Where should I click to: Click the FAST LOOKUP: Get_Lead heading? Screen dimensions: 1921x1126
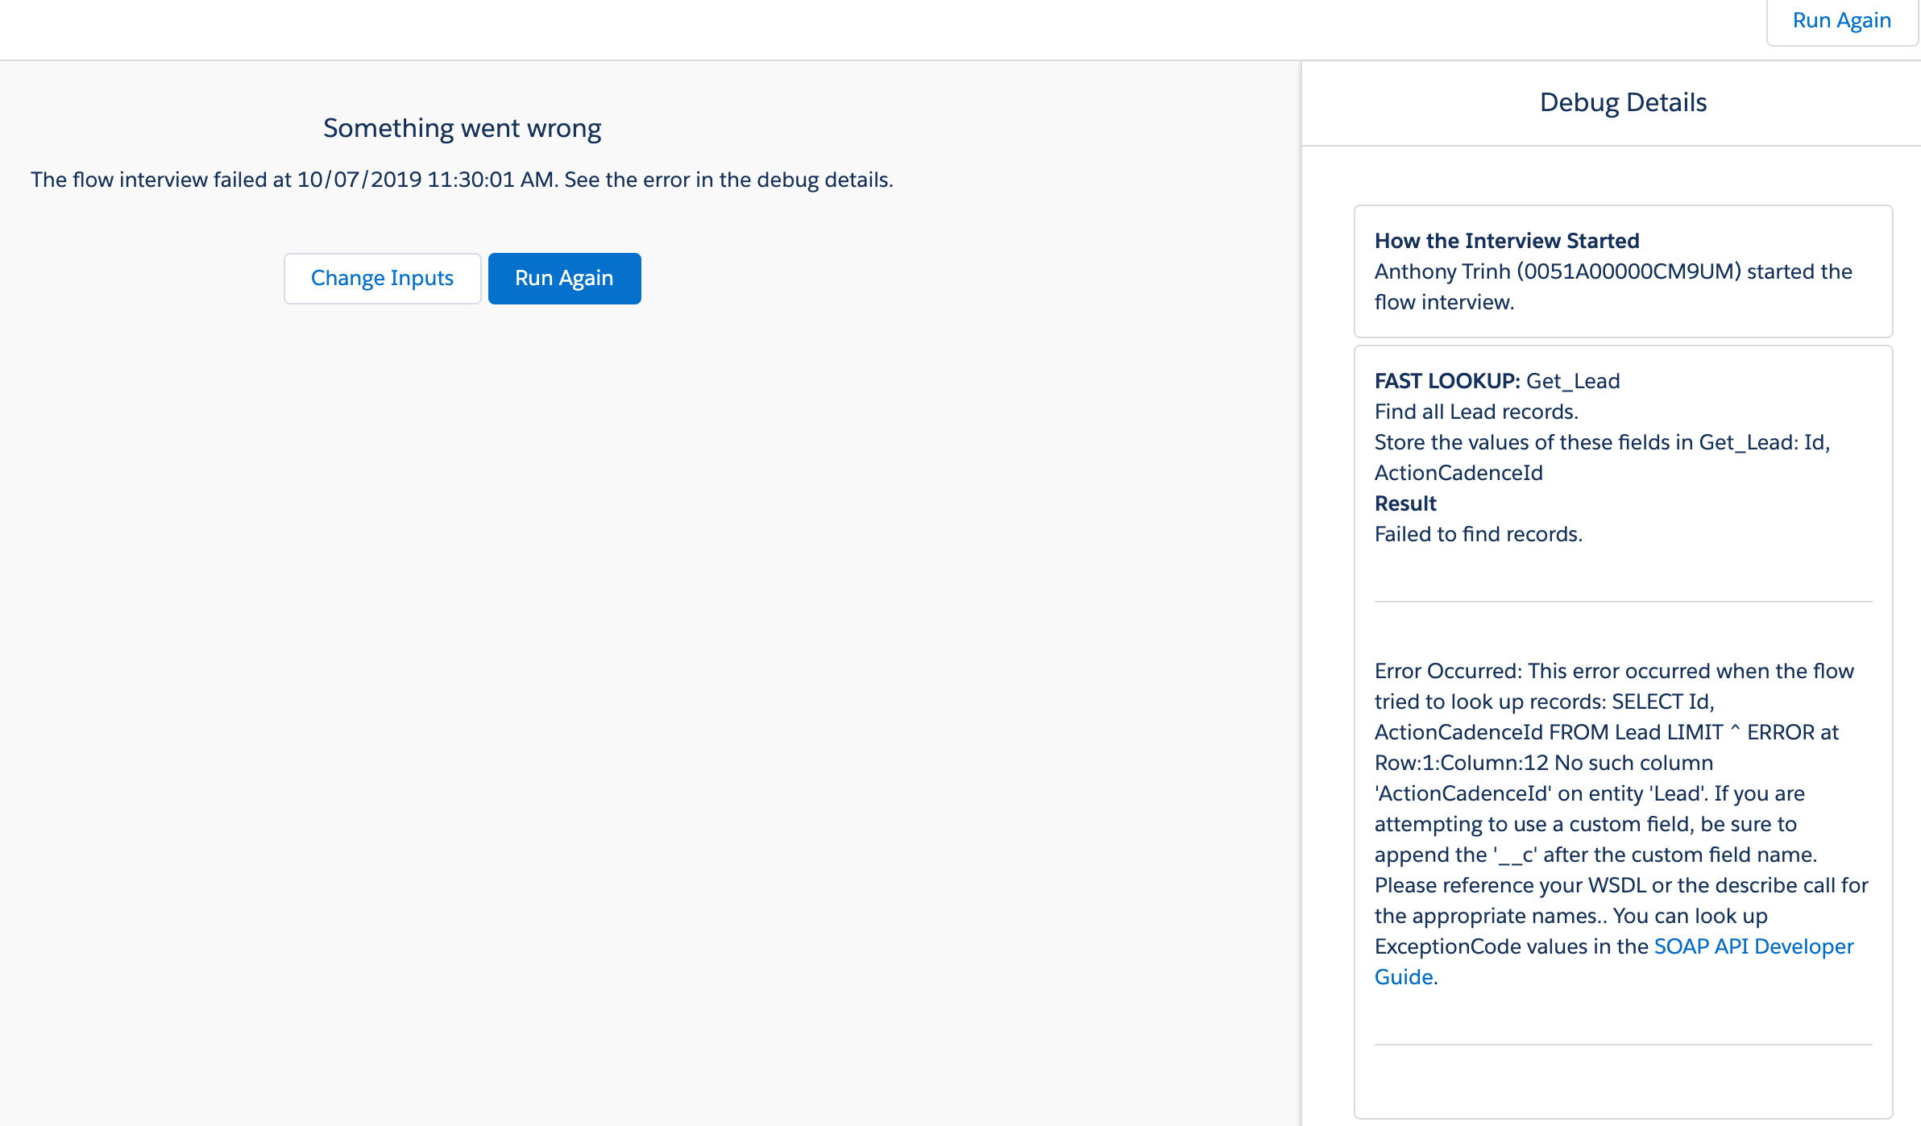pos(1496,381)
